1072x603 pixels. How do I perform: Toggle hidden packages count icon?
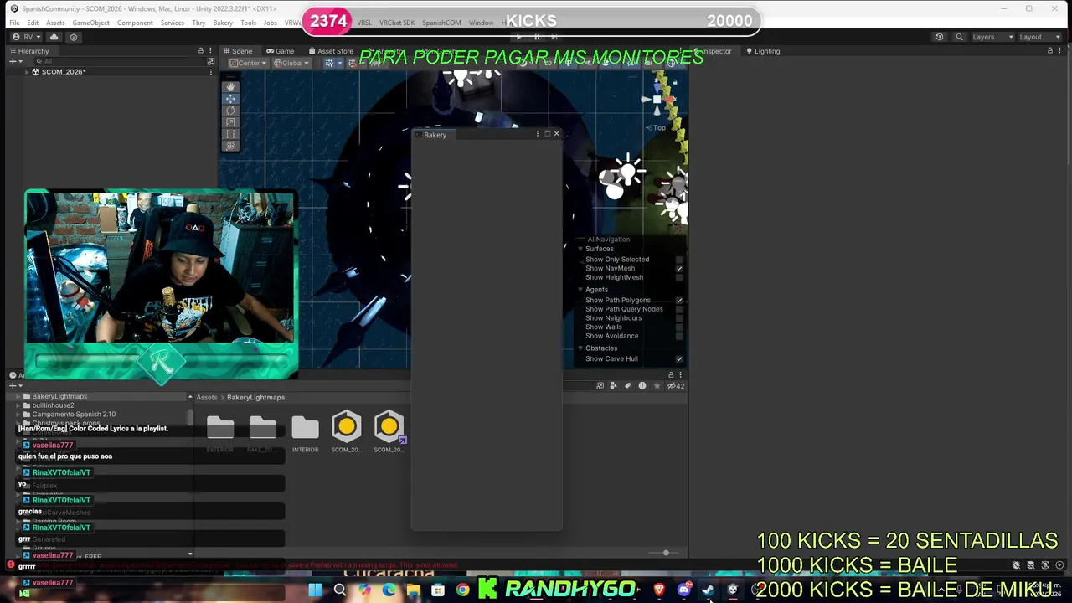point(675,386)
